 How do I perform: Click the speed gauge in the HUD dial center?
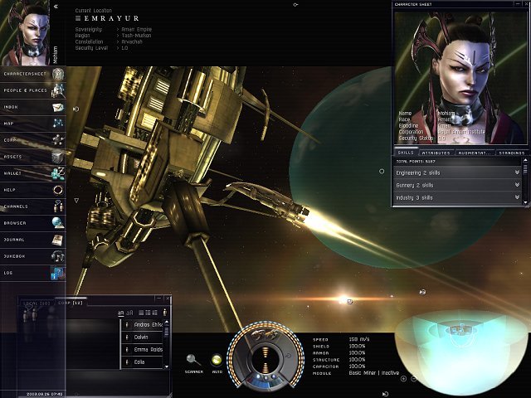coord(265,359)
